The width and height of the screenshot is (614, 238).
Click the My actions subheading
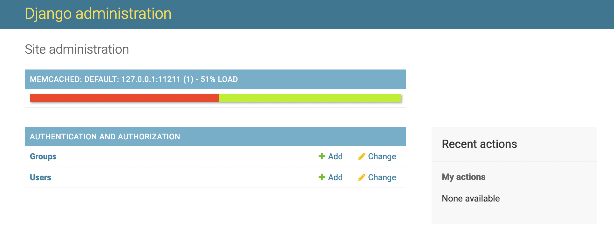coord(464,177)
